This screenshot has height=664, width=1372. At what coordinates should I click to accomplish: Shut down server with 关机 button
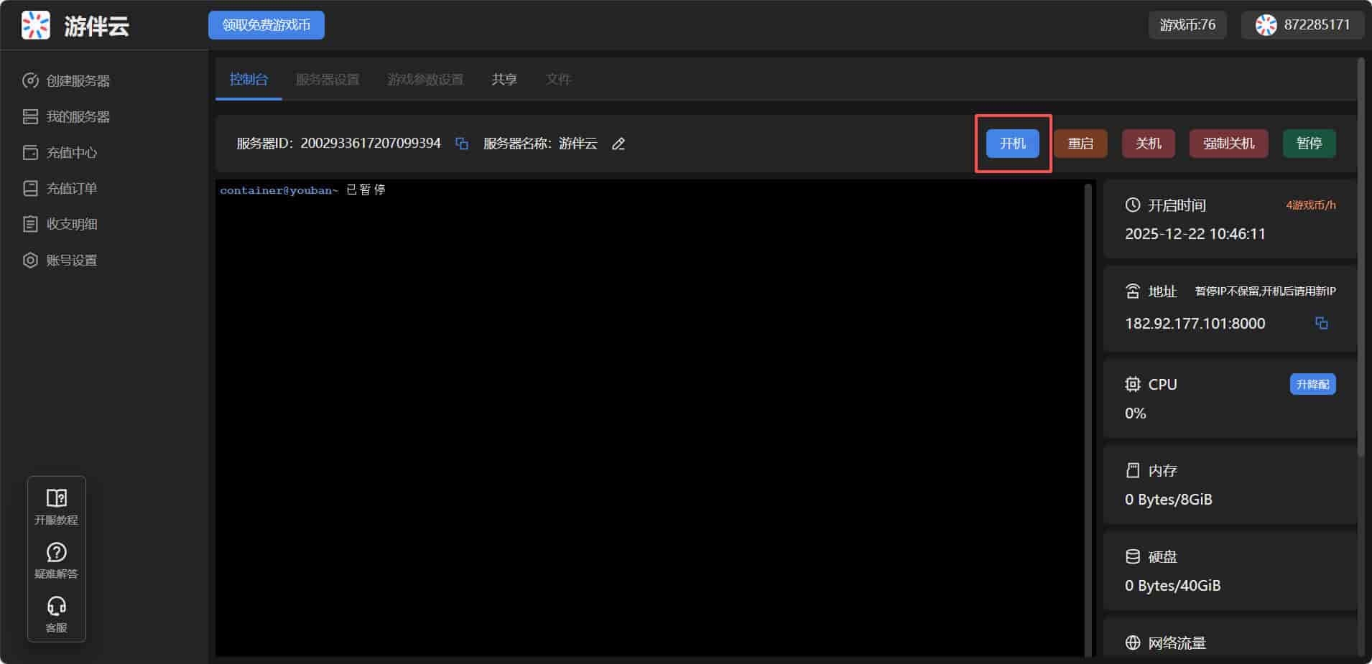pos(1148,144)
